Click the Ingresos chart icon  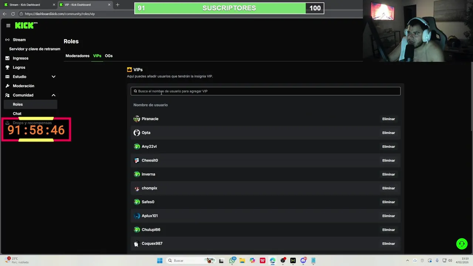pos(7,58)
